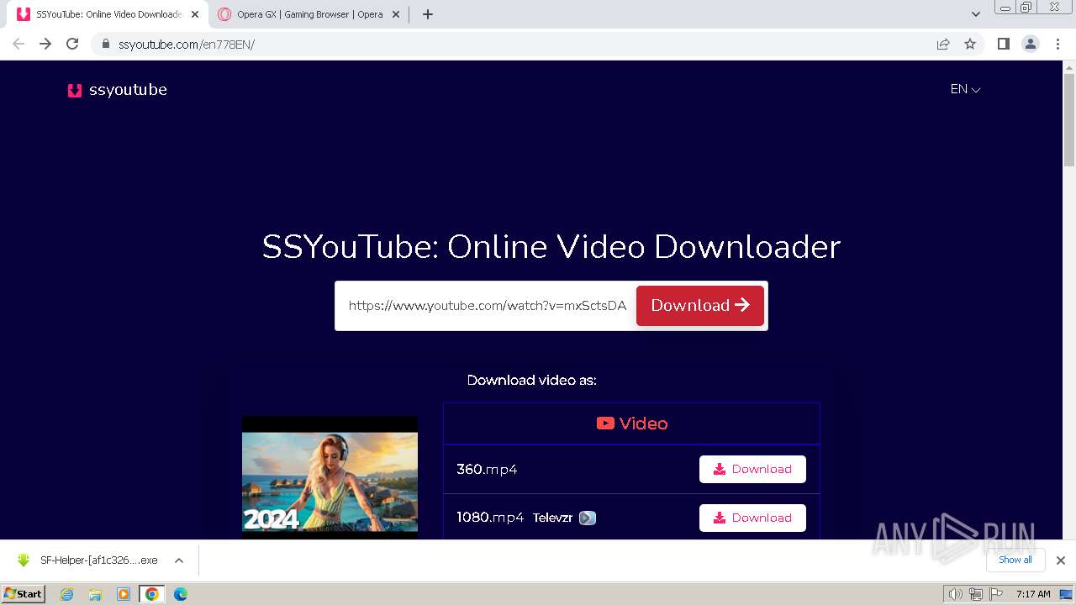Close the downloads bar
1076x605 pixels.
pyautogui.click(x=1061, y=560)
